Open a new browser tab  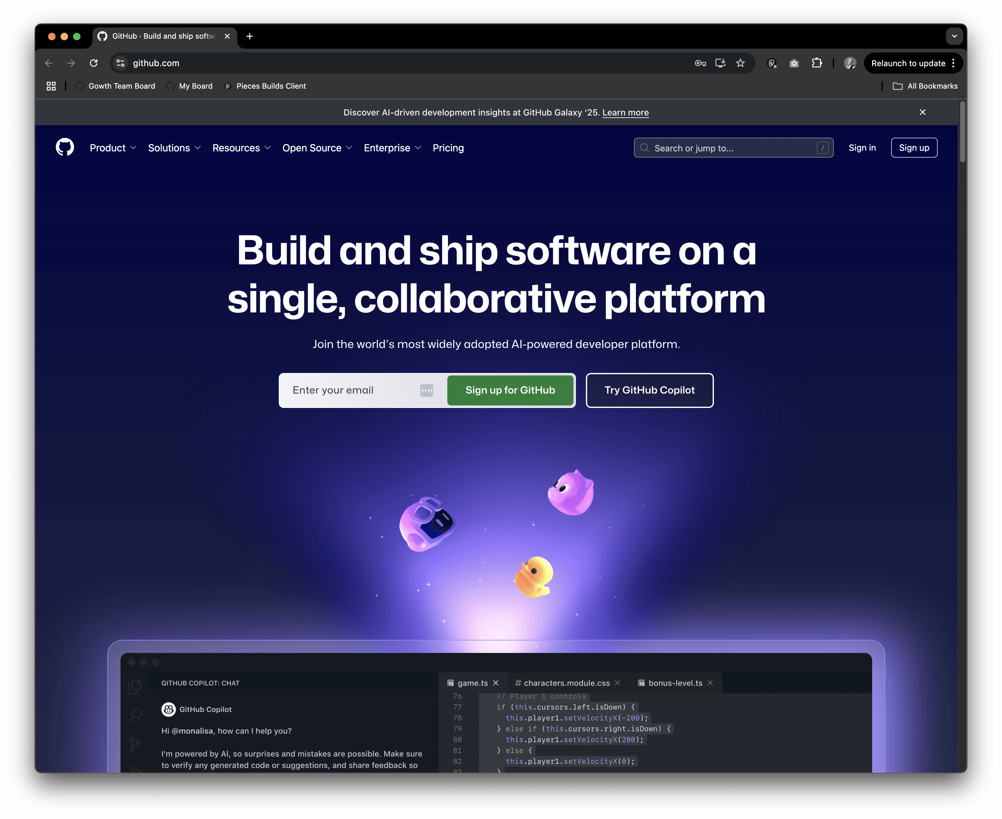(x=249, y=36)
